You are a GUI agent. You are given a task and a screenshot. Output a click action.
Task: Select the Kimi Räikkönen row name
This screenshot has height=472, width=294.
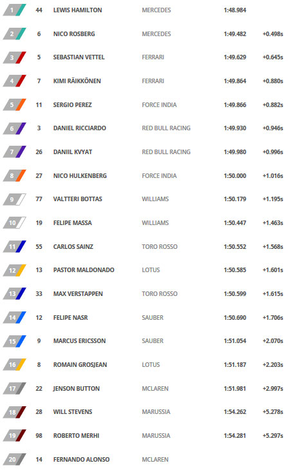[x=77, y=81]
